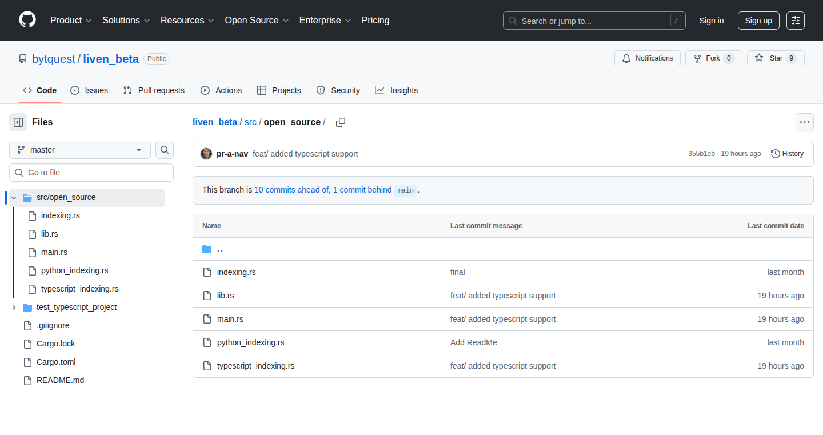Open the liven_beta repository title link
The image size is (823, 435).
(x=111, y=59)
